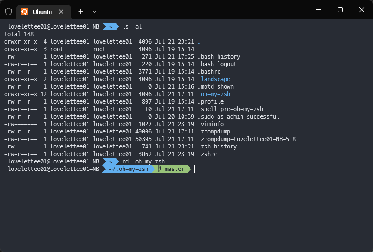Click the git branch symbol before master
Viewport: 373px width, 252px height.
(x=160, y=169)
